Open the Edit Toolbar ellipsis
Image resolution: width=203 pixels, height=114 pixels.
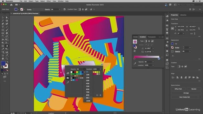[x=5, y=81]
